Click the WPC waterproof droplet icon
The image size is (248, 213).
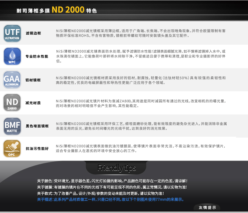tap(12, 56)
